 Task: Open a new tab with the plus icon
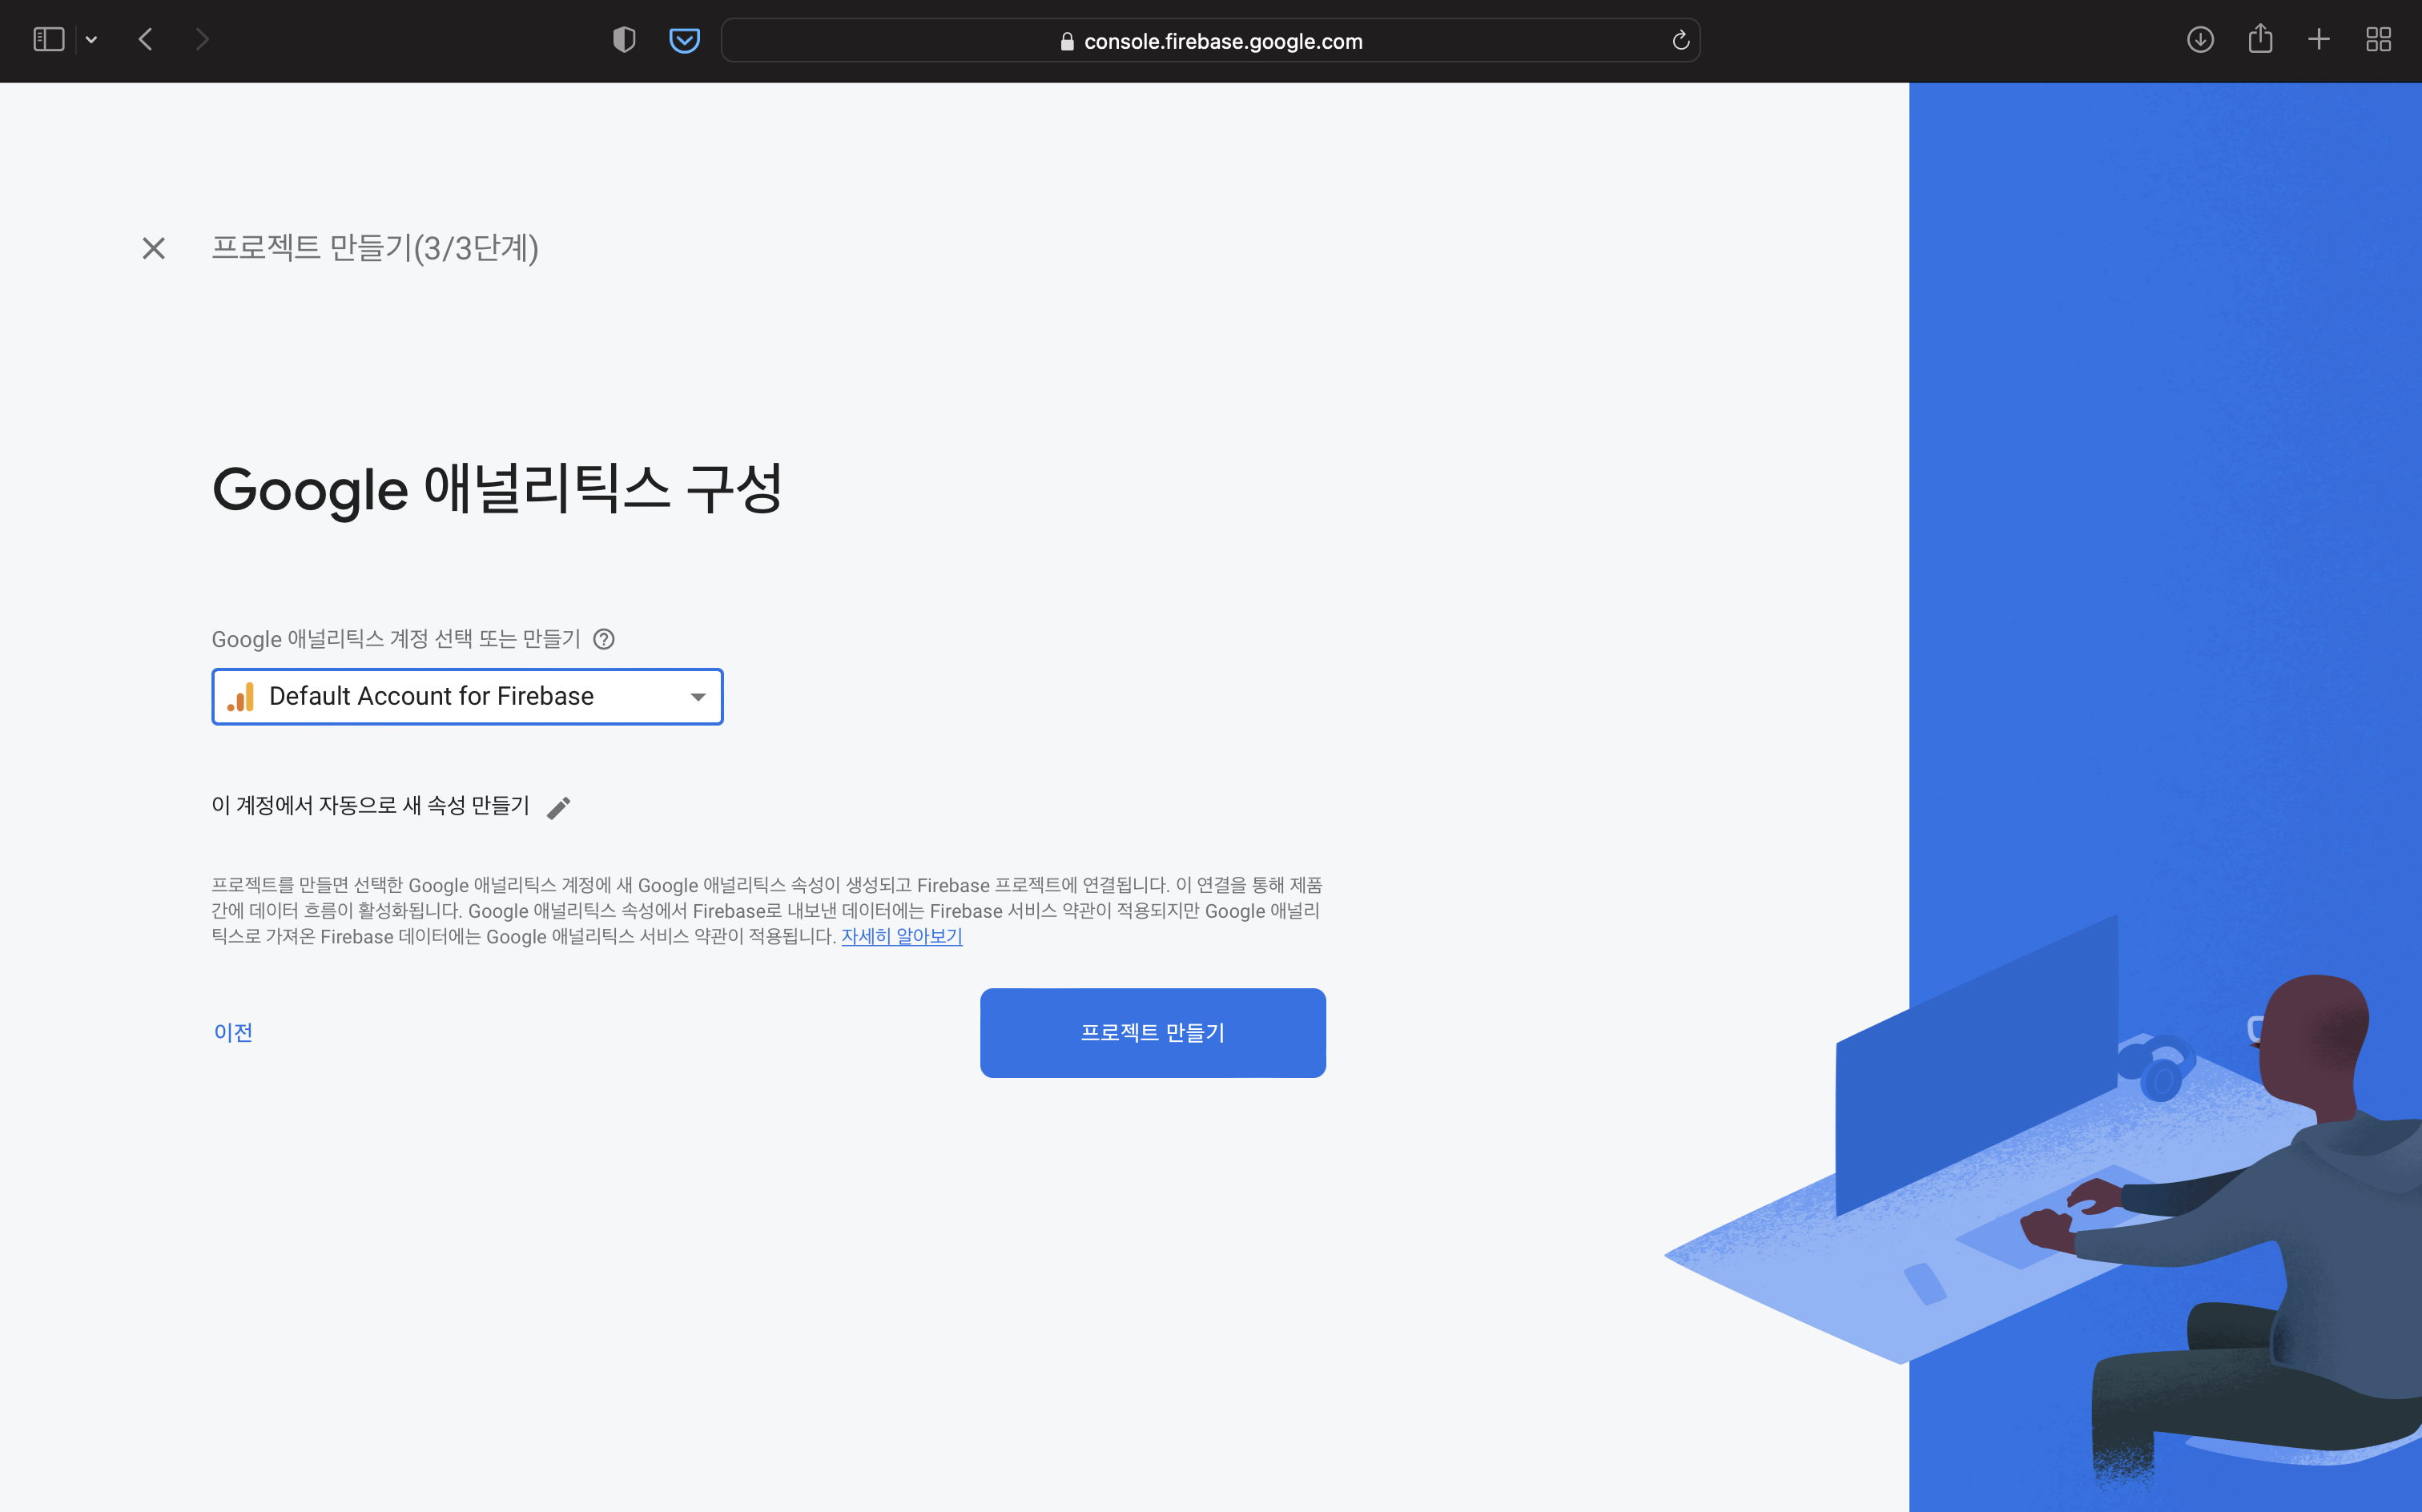click(x=2319, y=40)
